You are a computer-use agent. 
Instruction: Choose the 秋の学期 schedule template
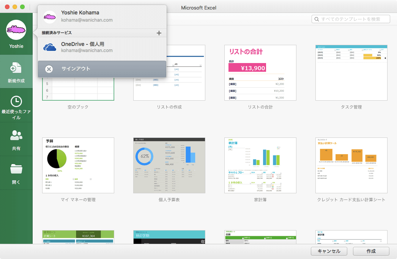point(169,237)
